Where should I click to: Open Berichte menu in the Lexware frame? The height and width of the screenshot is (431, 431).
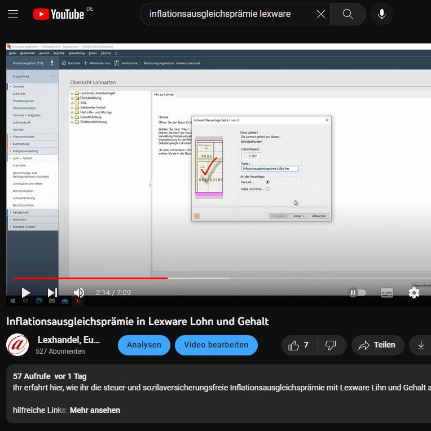(59, 53)
